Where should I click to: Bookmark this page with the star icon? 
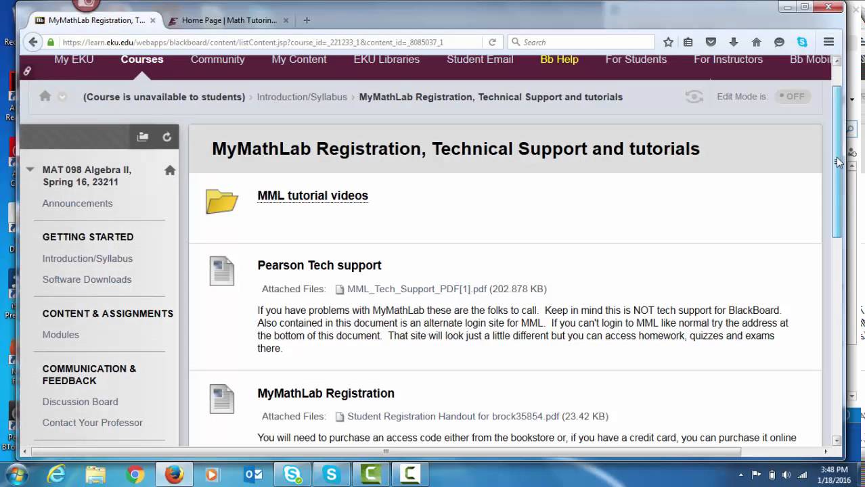(668, 42)
